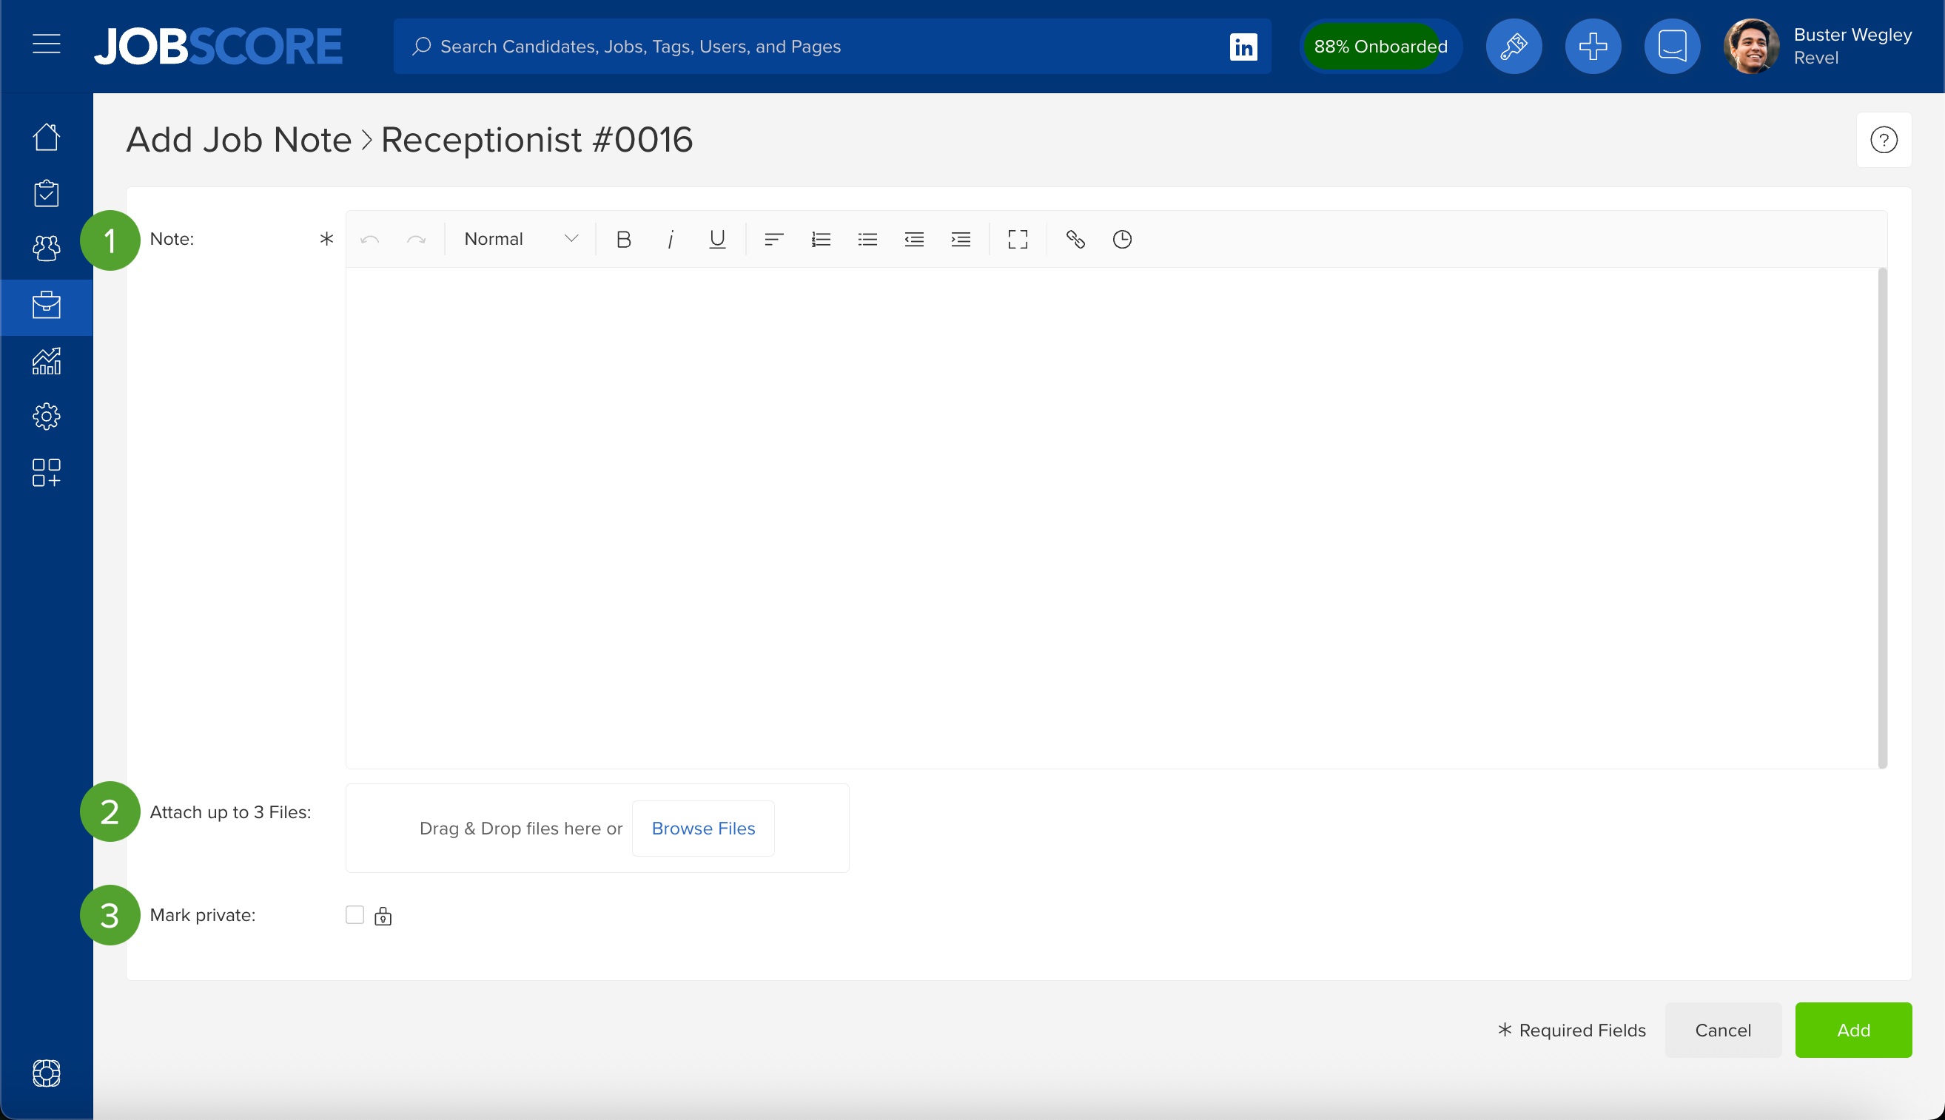Insert a numbered list
The image size is (1945, 1120).
[x=821, y=239]
